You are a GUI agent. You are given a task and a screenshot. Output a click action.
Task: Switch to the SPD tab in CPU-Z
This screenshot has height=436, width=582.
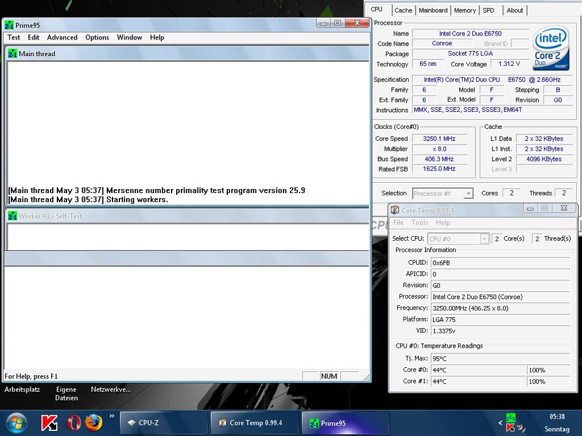pyautogui.click(x=488, y=10)
